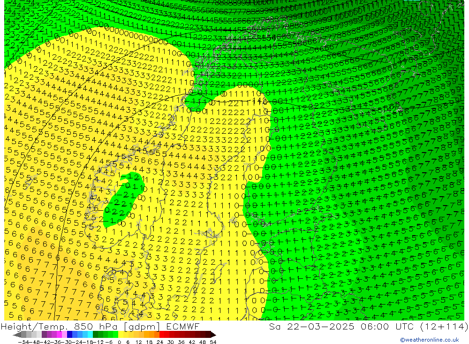Click the 0 label on the temperature scale
This screenshot has width=469, height=344.
(120, 342)
